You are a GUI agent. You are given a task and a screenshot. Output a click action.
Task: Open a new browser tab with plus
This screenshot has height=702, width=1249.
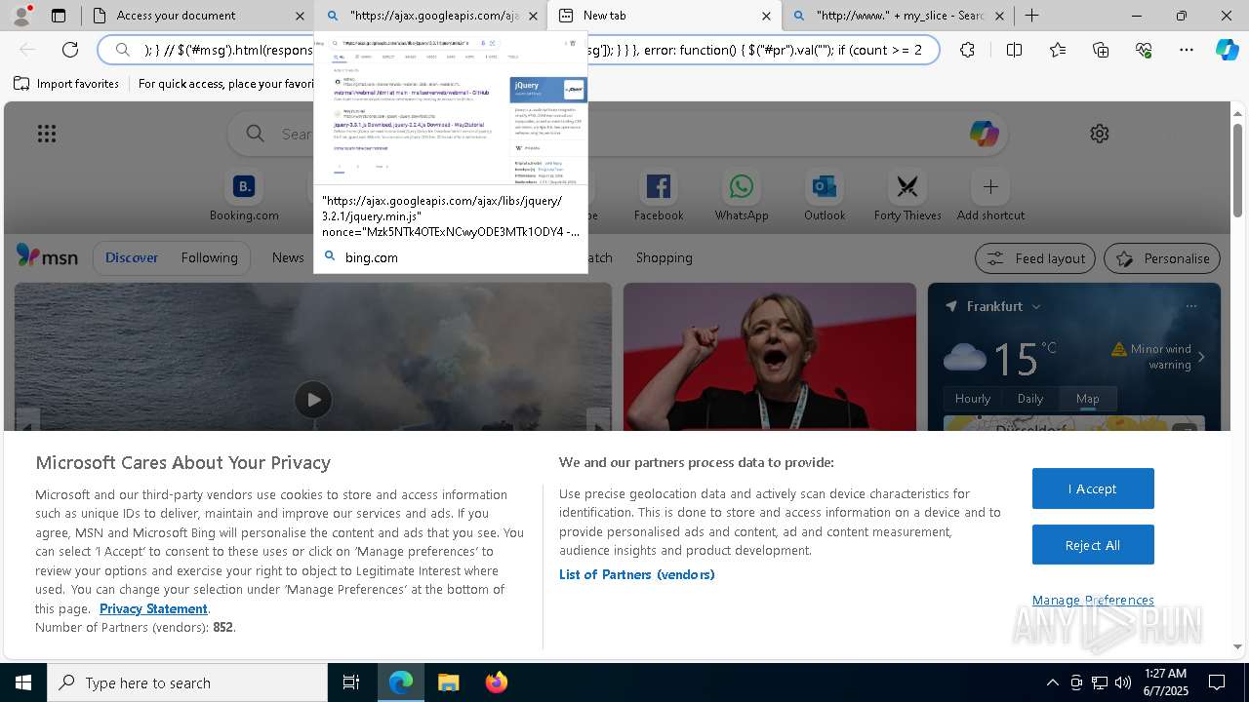1031,16
